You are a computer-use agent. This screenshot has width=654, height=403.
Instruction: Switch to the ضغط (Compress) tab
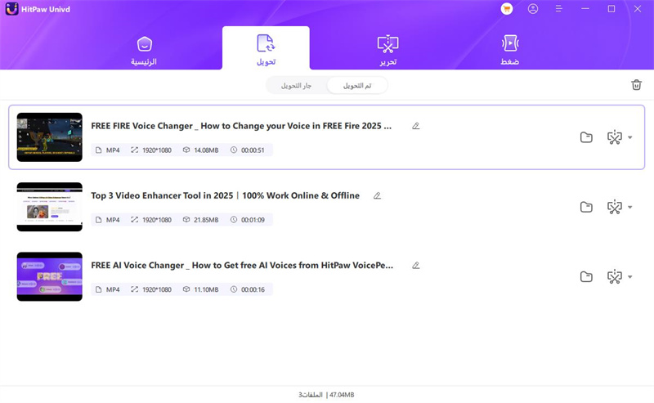click(x=510, y=49)
